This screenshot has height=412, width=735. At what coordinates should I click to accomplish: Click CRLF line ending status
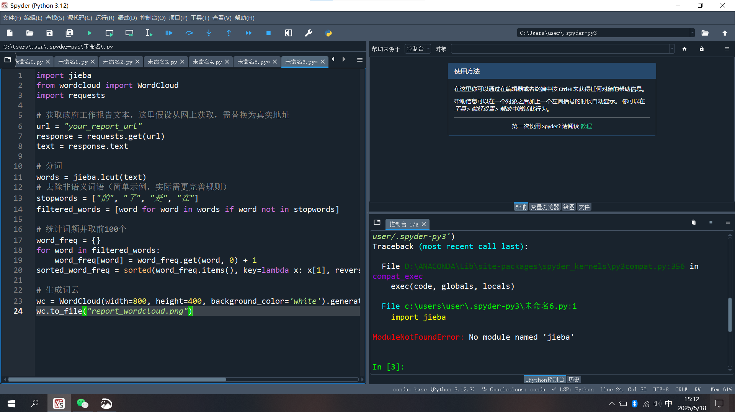point(681,389)
